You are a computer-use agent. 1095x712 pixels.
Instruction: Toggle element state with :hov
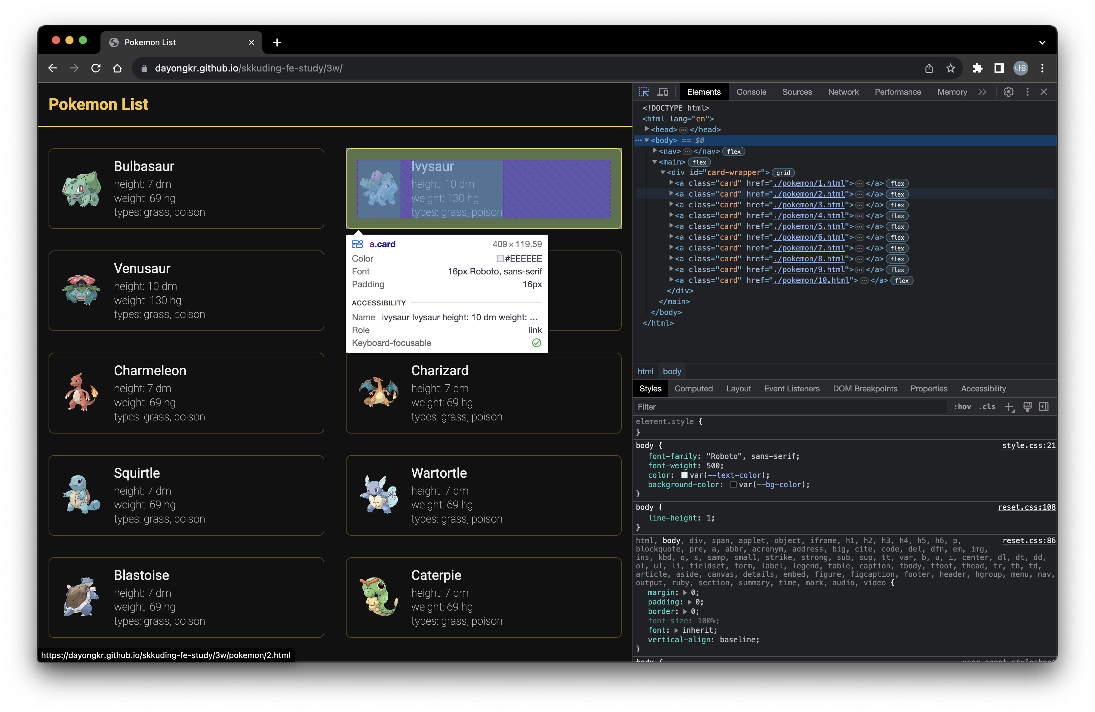click(x=963, y=407)
